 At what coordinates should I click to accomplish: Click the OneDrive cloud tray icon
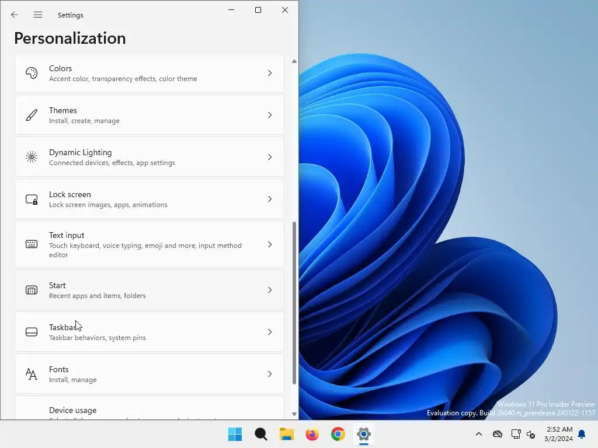pos(498,434)
